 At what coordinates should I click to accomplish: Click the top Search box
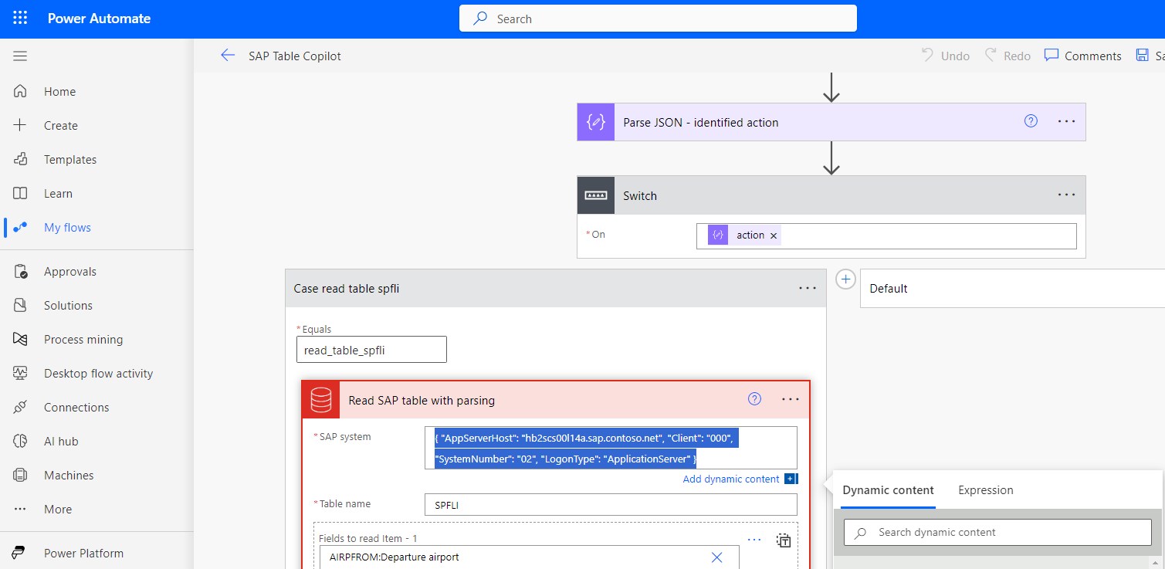658,19
